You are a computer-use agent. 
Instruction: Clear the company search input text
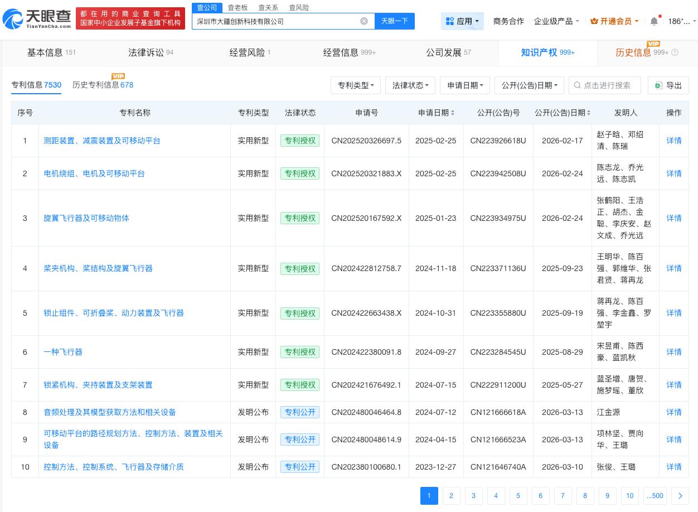click(x=364, y=21)
